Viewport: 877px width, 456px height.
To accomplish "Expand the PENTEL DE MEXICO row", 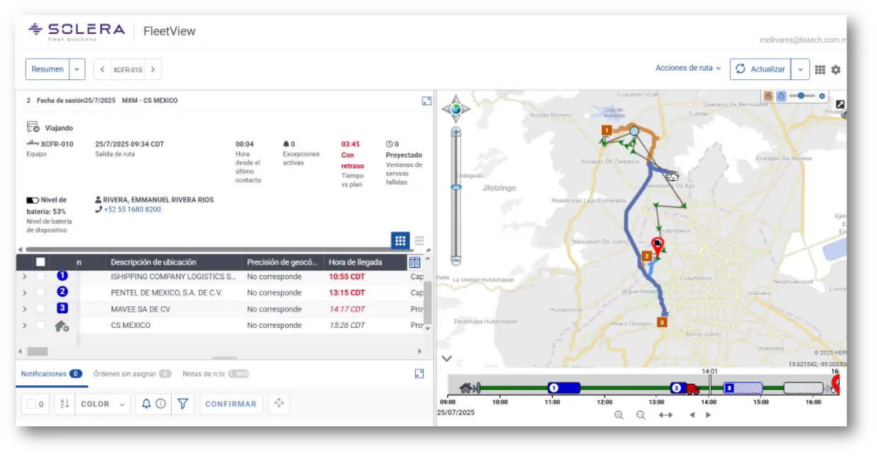I will click(25, 293).
